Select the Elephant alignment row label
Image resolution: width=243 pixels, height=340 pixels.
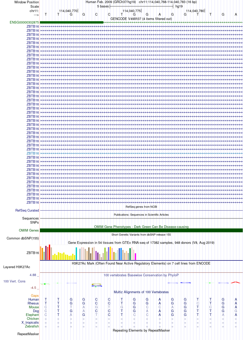coord(32,315)
